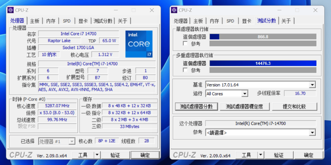Click the 插槽 value Socket 1700 LGA
This screenshot has height=165, width=331.
point(79,48)
